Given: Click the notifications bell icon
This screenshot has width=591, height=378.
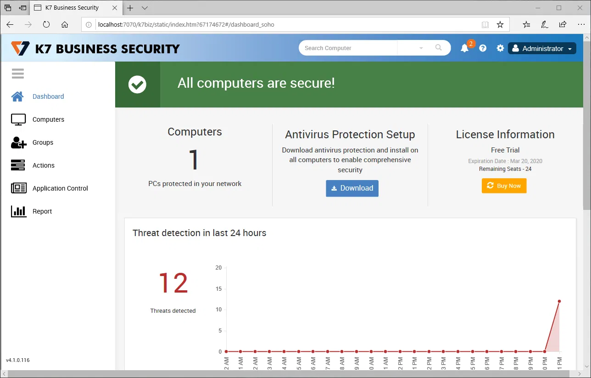Looking at the screenshot, I should coord(464,48).
